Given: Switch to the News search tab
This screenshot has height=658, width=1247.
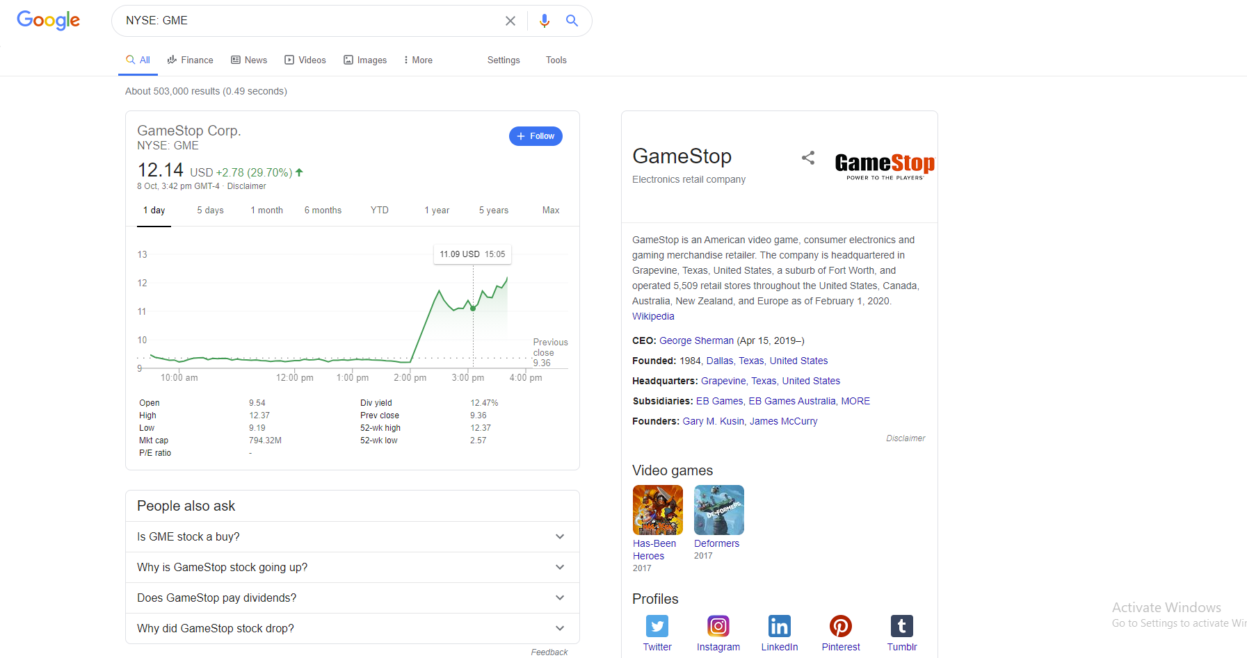Looking at the screenshot, I should (x=249, y=60).
